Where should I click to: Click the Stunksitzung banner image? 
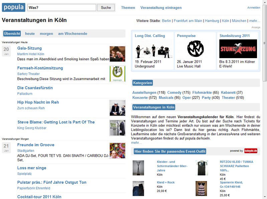coord(238,49)
